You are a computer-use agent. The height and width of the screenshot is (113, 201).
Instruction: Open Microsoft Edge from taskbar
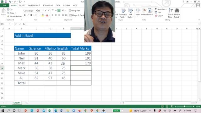56,110
